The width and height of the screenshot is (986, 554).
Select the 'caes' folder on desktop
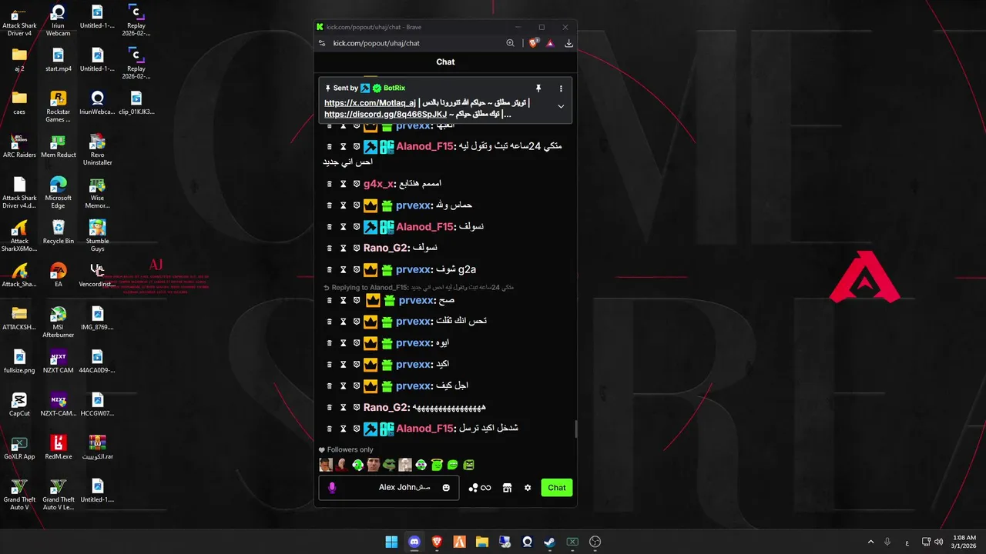coord(19,102)
